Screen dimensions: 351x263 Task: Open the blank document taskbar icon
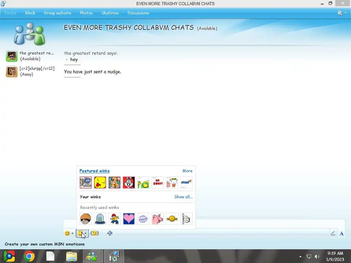coord(50,256)
